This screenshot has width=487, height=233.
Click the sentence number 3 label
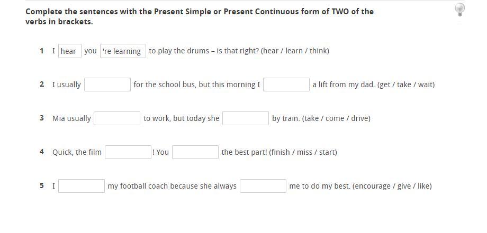tap(41, 118)
